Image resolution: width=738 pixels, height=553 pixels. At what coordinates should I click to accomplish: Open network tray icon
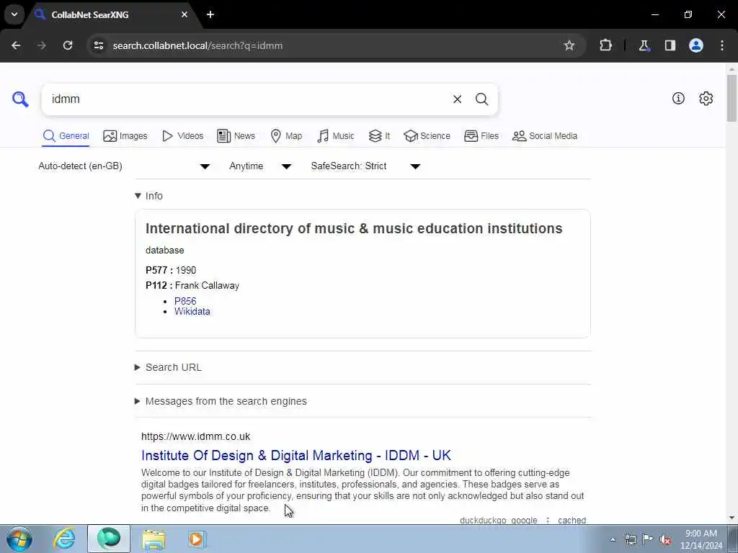[630, 540]
